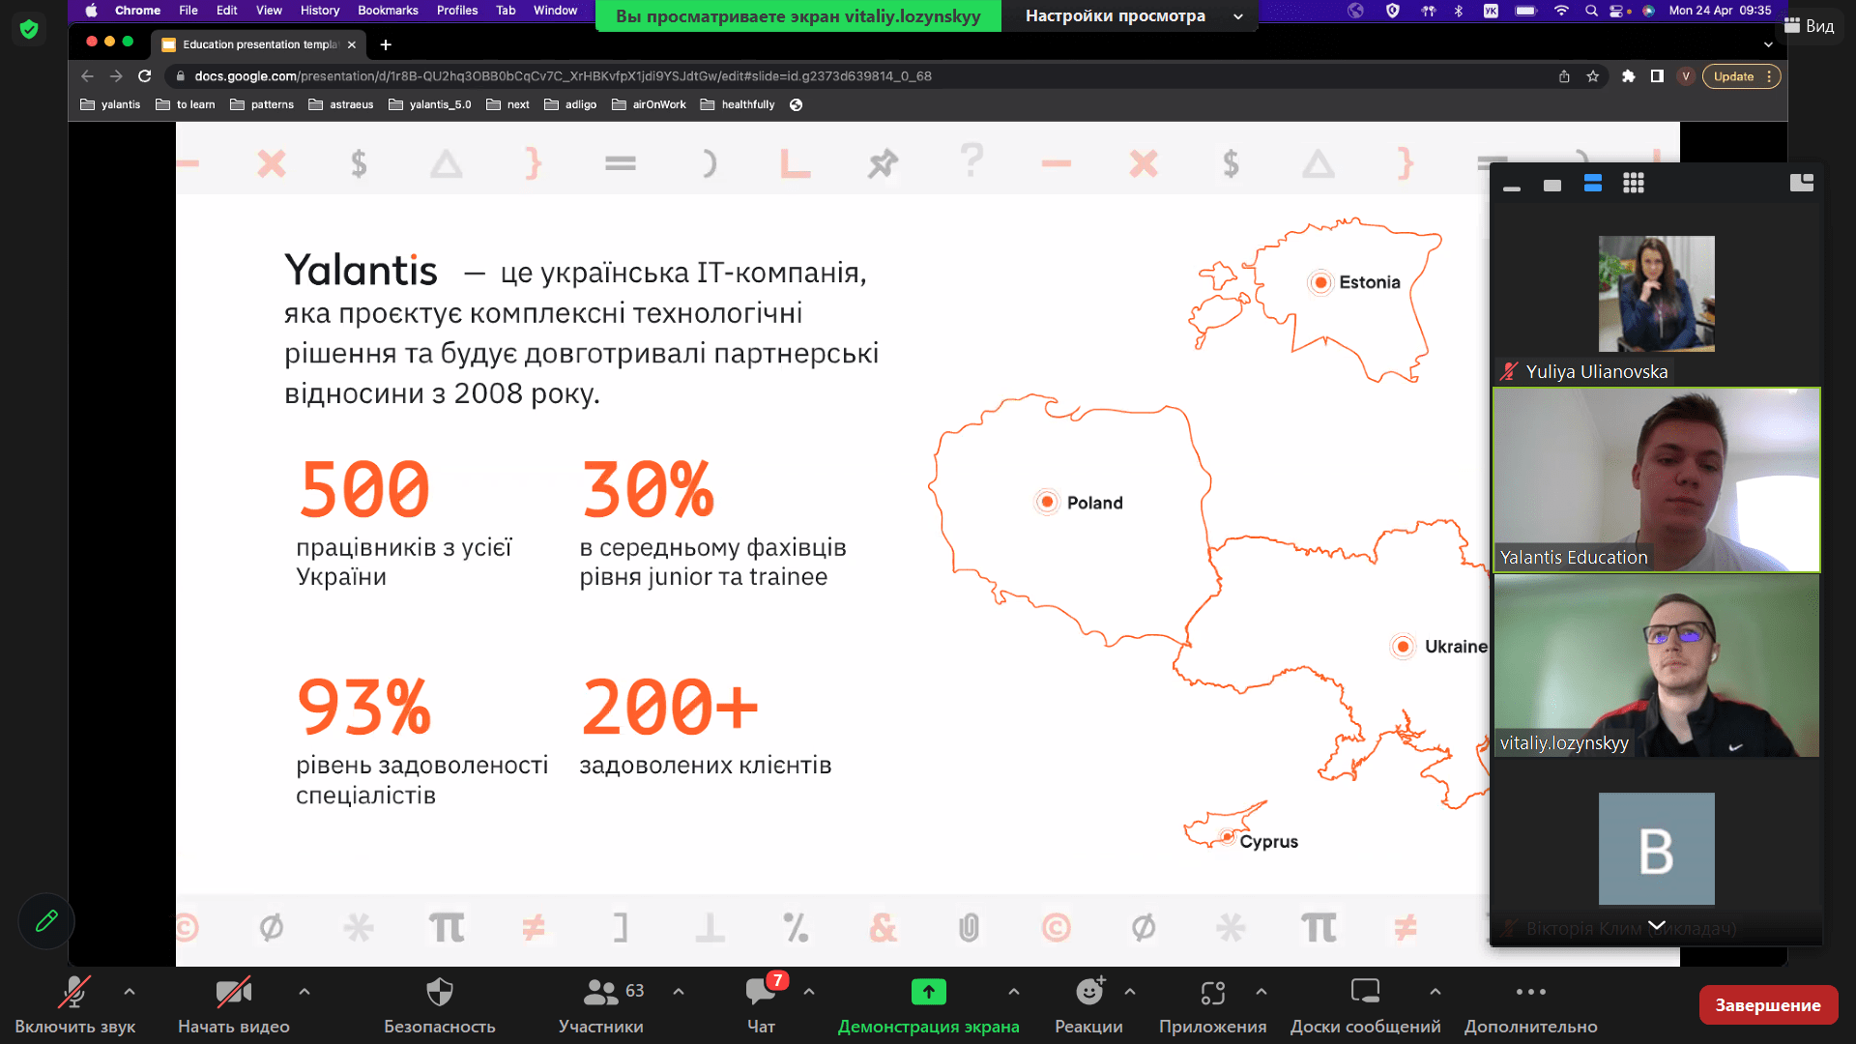
Task: Click the dock panel picture-in-picture icon
Action: (x=1802, y=183)
